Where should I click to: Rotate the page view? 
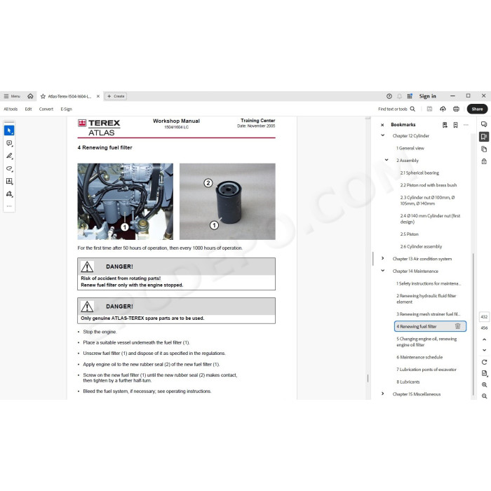pos(485,362)
